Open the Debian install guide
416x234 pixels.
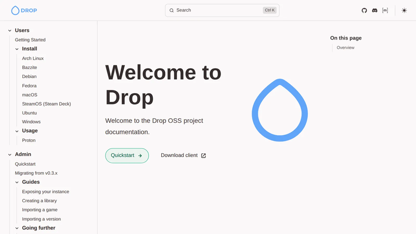point(29,76)
